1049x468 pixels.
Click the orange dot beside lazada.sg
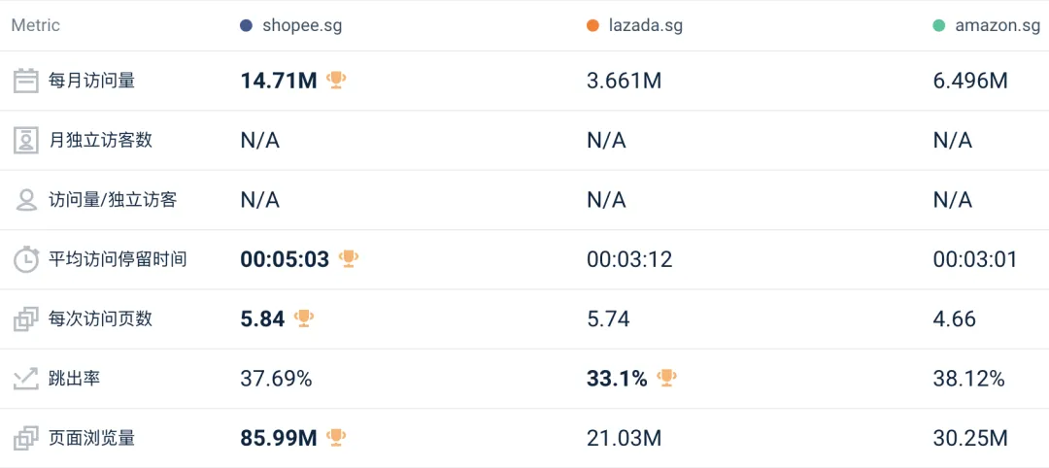coord(592,25)
